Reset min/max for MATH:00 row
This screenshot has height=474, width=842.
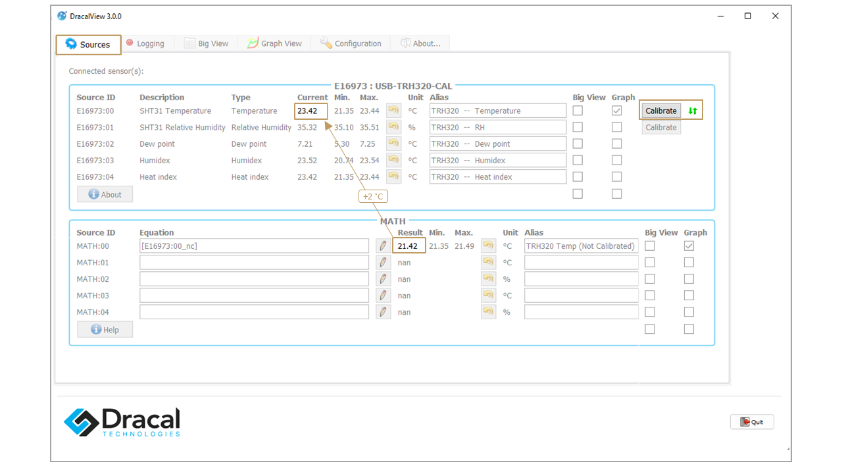(488, 246)
